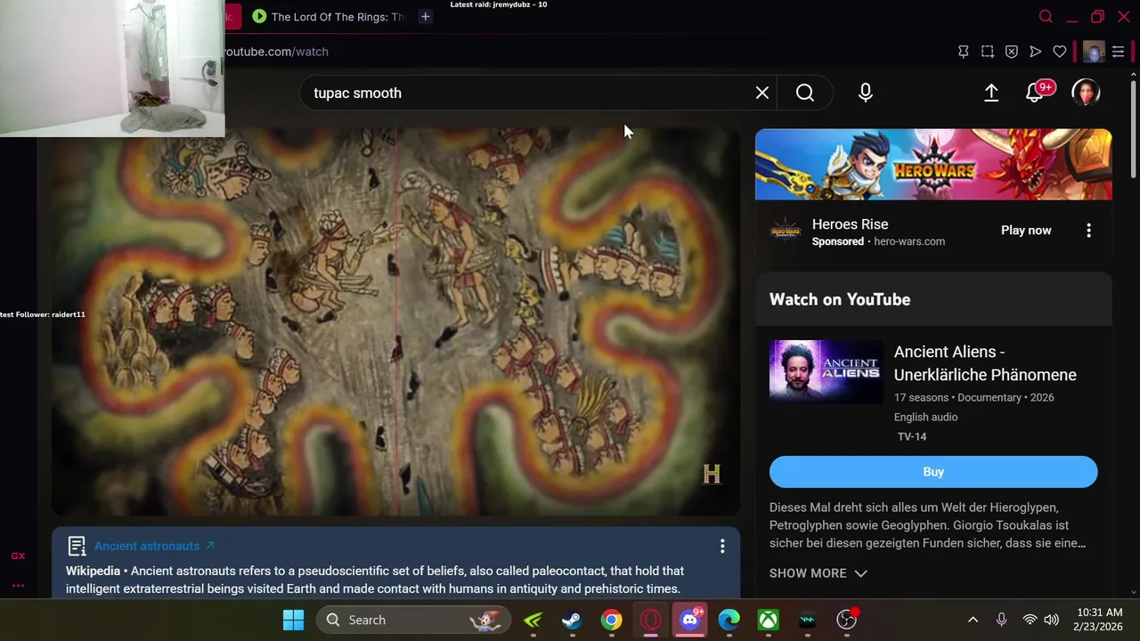This screenshot has width=1140, height=641.
Task: Open OBS Studio from the taskbar
Action: (847, 620)
